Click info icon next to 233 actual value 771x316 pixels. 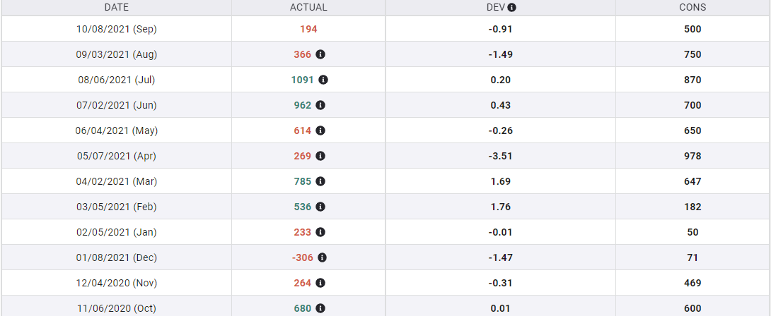tap(320, 232)
